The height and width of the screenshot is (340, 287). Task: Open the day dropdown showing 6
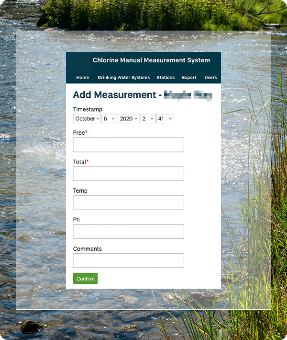click(x=109, y=118)
